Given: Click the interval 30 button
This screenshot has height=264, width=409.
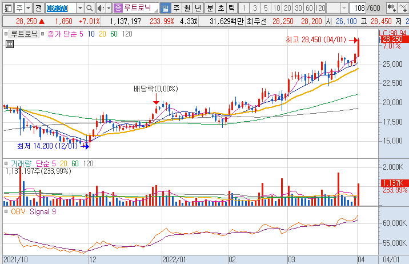Looking at the screenshot, I should click(298, 9).
